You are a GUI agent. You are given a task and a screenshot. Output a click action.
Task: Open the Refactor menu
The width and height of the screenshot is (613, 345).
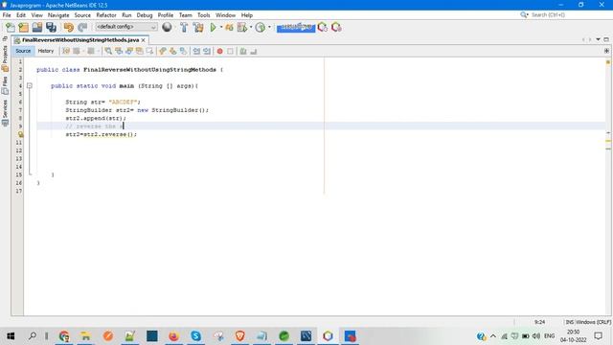pyautogui.click(x=106, y=15)
